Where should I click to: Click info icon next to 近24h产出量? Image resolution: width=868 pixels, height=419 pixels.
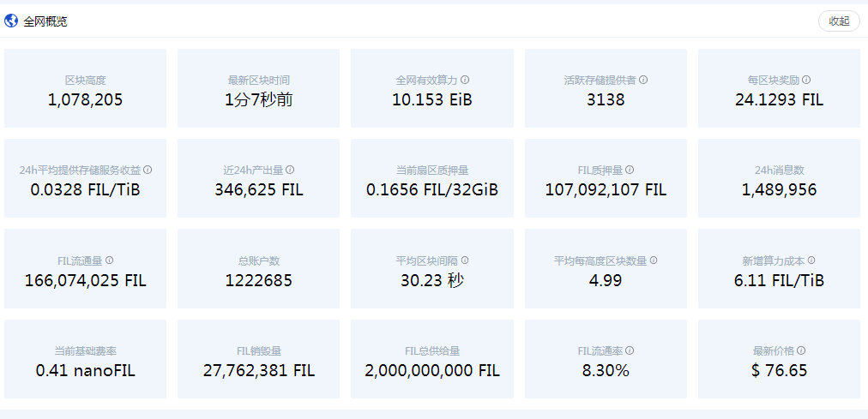click(x=290, y=170)
